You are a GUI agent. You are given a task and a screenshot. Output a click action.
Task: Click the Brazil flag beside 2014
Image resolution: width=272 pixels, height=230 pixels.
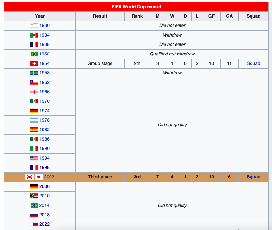pos(34,205)
